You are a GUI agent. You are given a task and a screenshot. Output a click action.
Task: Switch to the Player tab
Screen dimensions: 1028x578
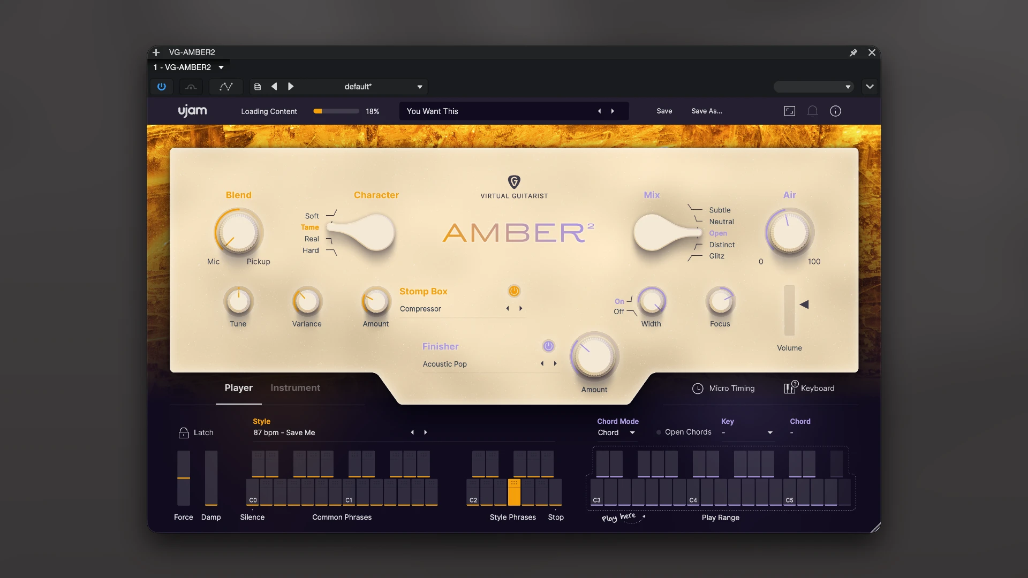point(238,388)
